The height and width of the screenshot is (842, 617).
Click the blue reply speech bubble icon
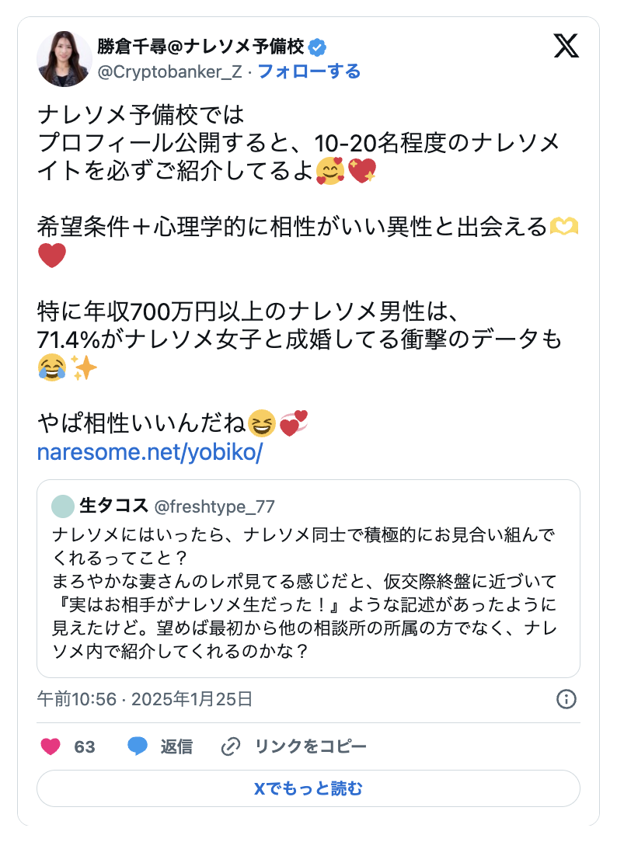pos(138,747)
